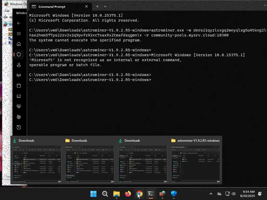Open volume speaker tray icon
The width and height of the screenshot is (267, 200).
(234, 194)
